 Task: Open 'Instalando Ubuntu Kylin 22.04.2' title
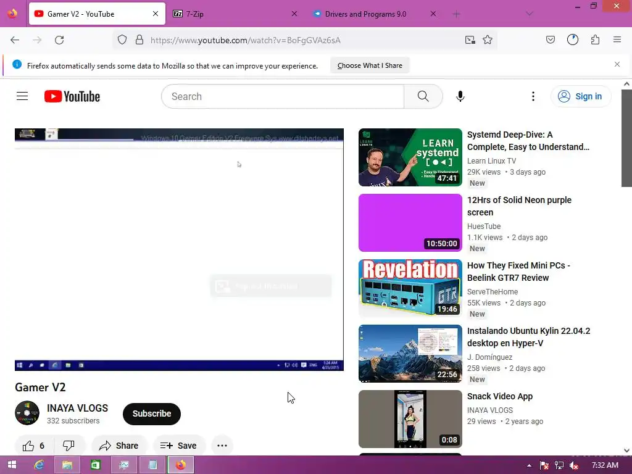point(528,337)
